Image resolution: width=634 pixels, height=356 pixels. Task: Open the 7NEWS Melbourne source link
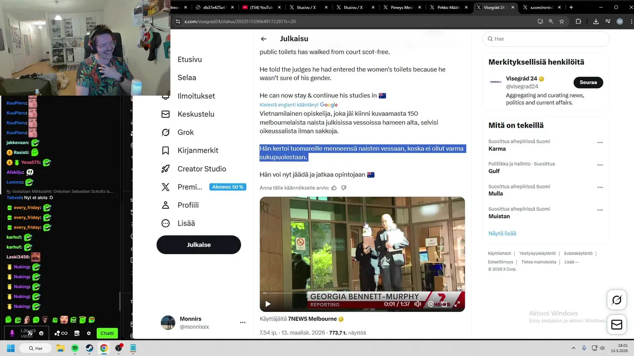(x=312, y=319)
